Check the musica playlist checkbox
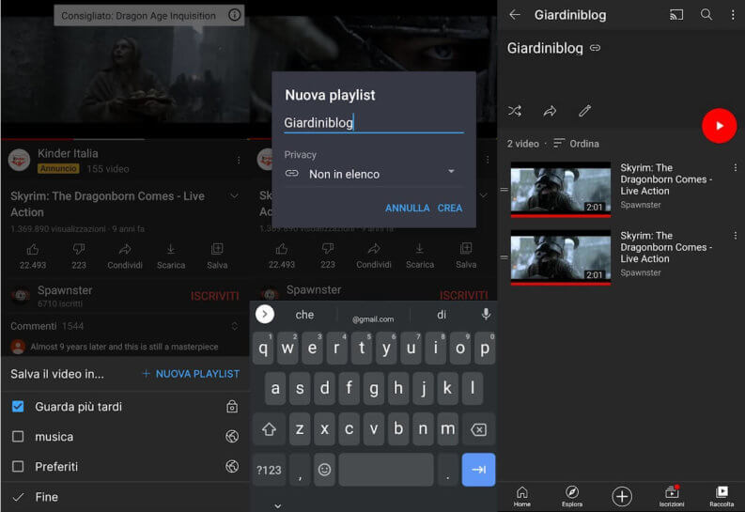Viewport: 745px width, 512px height. [18, 437]
